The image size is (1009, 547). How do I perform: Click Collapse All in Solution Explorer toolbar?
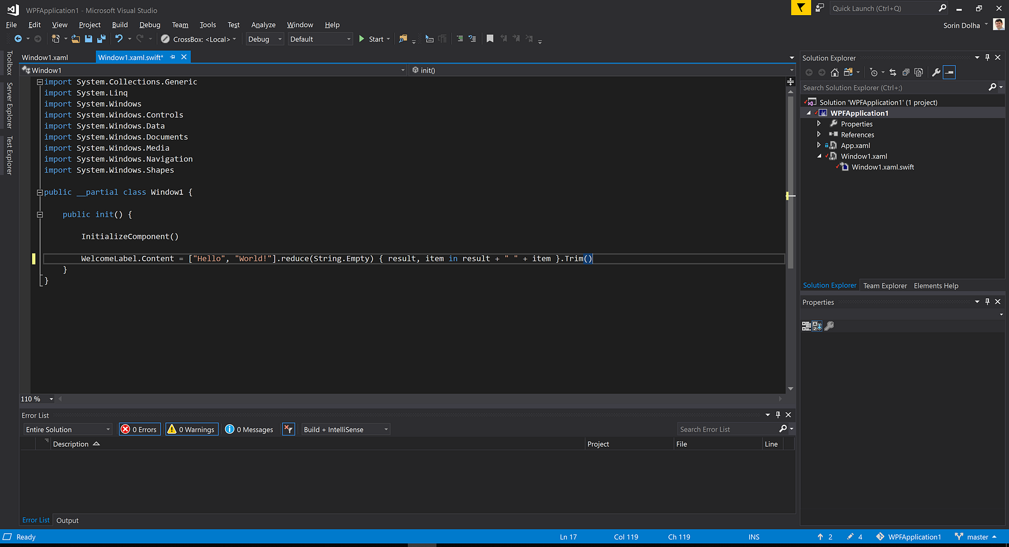(906, 72)
